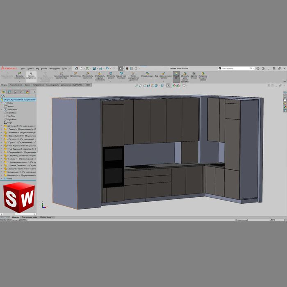Click Автокрепежи smart fasteners tool
Screen dimensions: 287x287
point(75,75)
